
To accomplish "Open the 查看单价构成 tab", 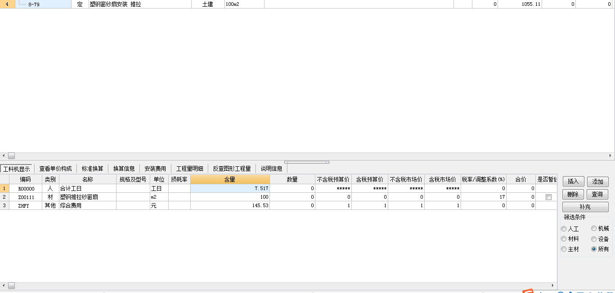I will (x=55, y=169).
